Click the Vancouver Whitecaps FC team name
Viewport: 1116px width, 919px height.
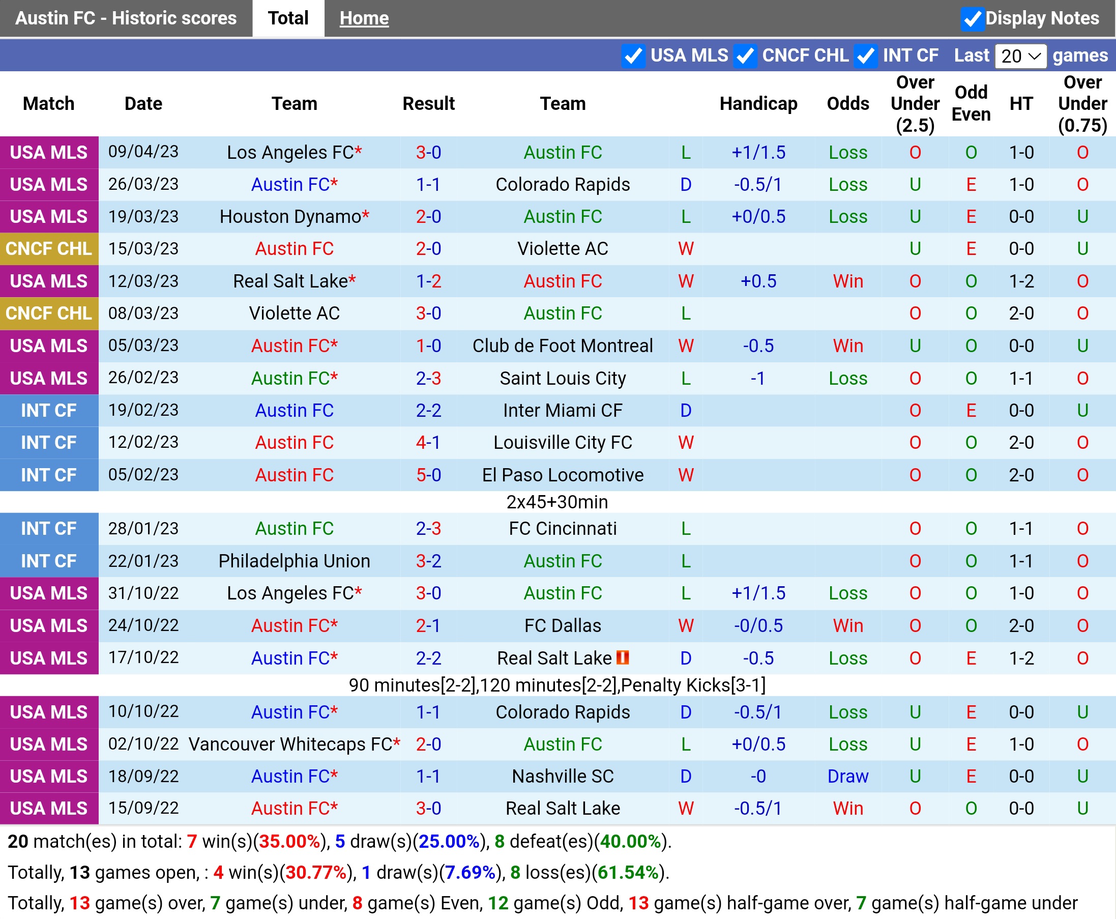pyautogui.click(x=290, y=744)
